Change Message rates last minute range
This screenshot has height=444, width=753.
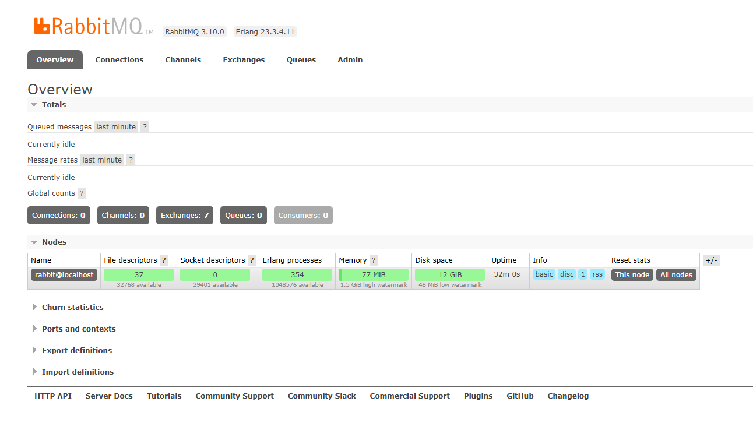click(x=102, y=160)
